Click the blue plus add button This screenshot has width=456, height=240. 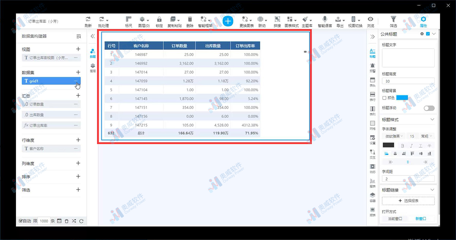(x=228, y=21)
